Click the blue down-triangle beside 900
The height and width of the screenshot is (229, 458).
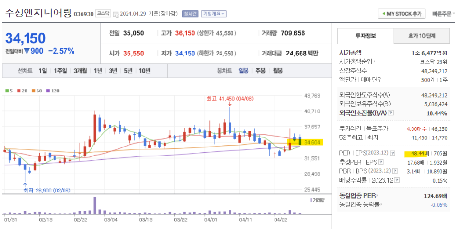[x=27, y=51]
